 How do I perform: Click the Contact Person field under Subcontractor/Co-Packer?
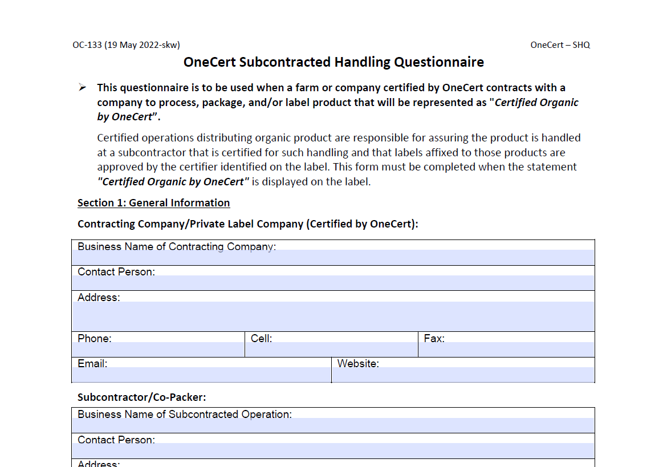333,450
